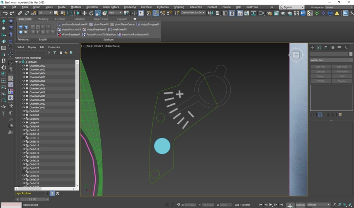Activate the Select and Scale tool
This screenshot has height=208, width=354.
(x=98, y=13)
